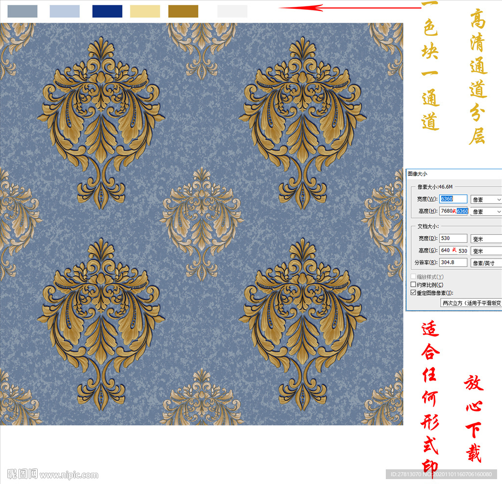502x484 pixels.
Task: Click document width field showing 530
Action: click(453, 238)
